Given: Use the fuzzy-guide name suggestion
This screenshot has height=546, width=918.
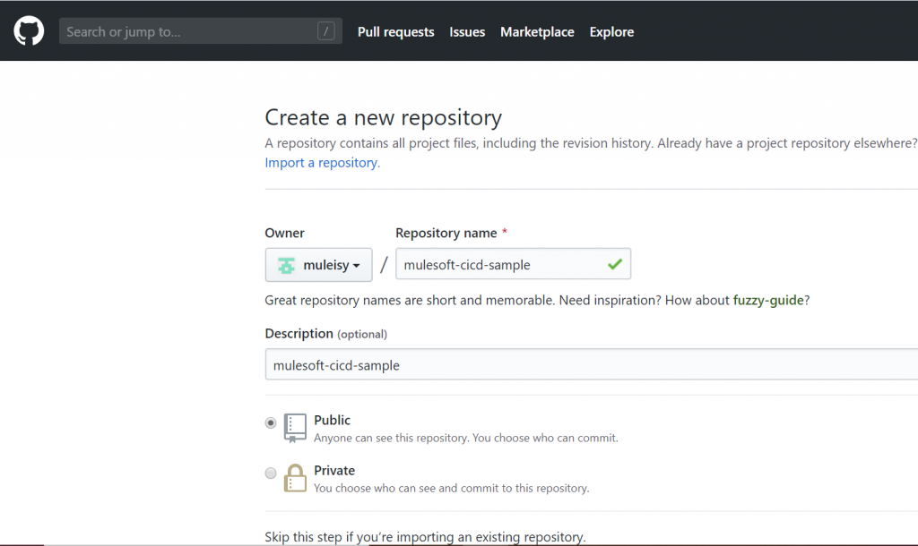Looking at the screenshot, I should pos(767,301).
